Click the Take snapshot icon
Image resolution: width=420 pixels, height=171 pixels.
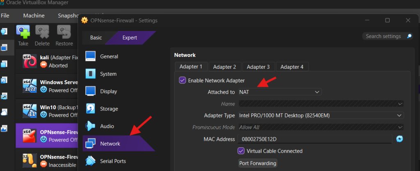click(23, 33)
